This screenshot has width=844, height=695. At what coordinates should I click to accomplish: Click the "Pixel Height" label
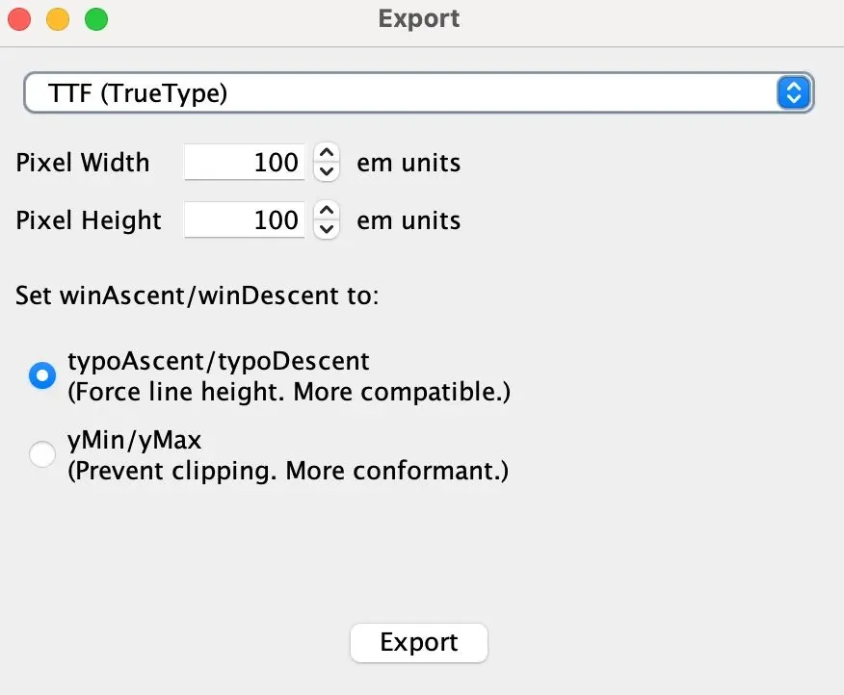tap(89, 220)
